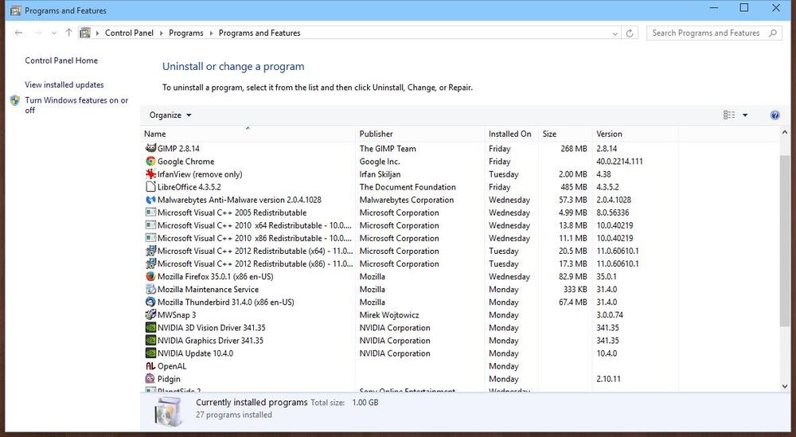Click the IrfanView red splat icon
Screen dimensions: 796x437
(x=150, y=174)
